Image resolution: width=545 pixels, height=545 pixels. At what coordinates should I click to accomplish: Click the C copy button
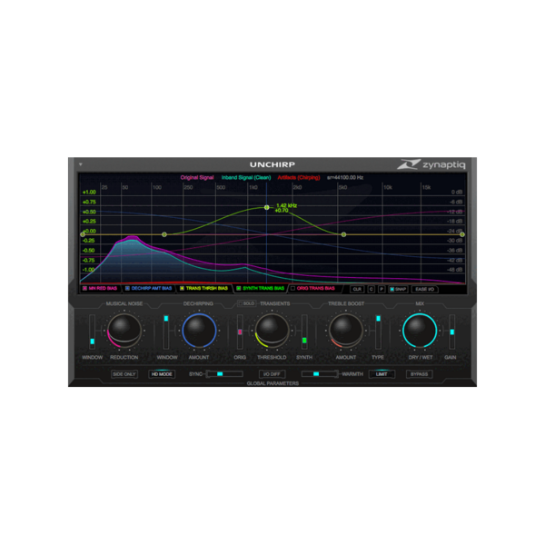pyautogui.click(x=372, y=289)
